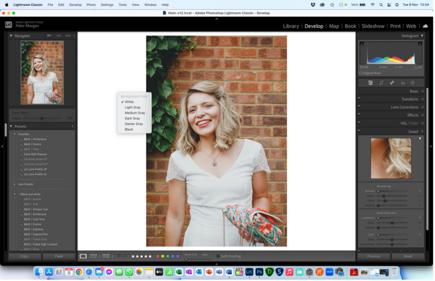Image resolution: width=435 pixels, height=281 pixels.
Task: Switch to the Library module
Action: tap(291, 26)
